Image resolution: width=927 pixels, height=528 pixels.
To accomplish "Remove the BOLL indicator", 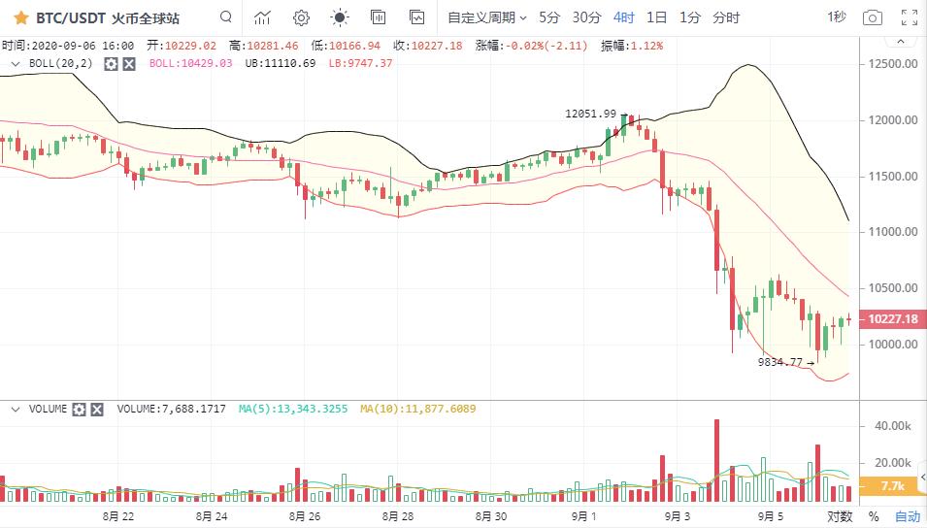I will point(129,63).
